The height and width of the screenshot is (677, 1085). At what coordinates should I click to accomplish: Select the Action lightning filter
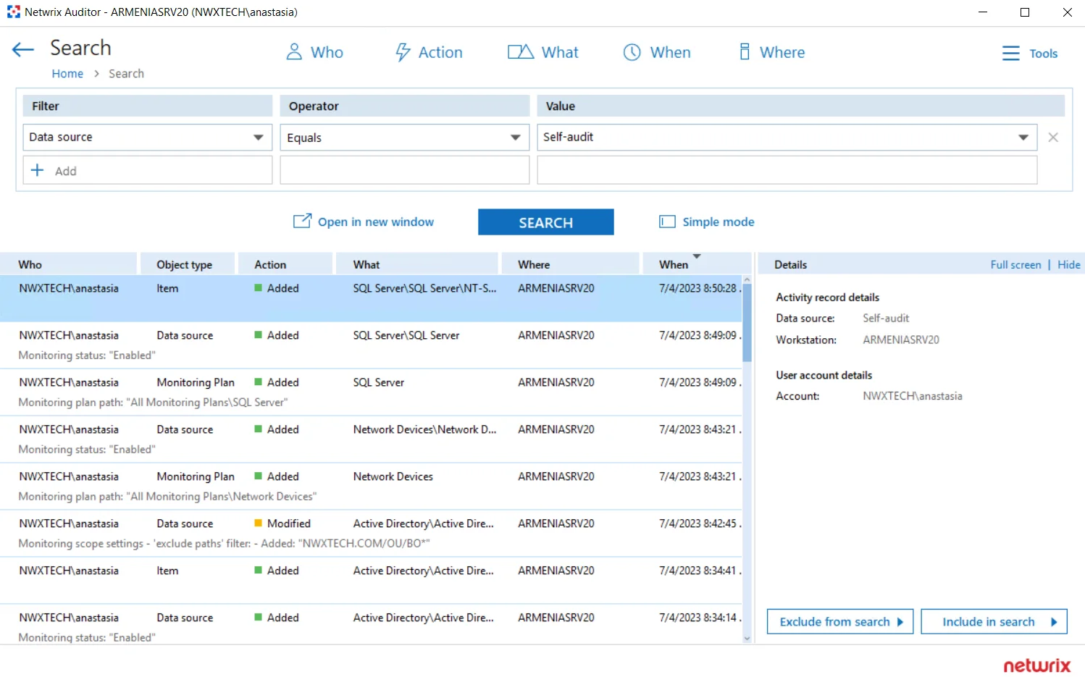(403, 52)
